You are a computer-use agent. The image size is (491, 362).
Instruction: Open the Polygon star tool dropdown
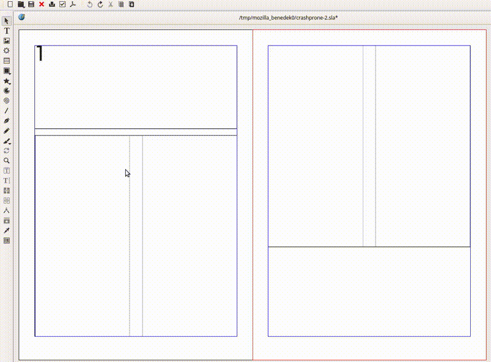[7, 81]
